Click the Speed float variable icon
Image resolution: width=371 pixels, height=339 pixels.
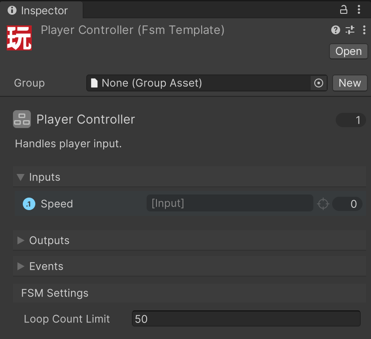coord(29,204)
